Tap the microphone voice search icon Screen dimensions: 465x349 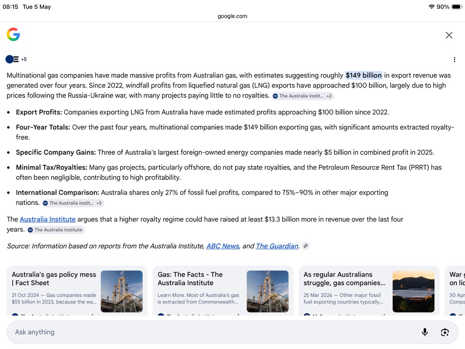425,332
